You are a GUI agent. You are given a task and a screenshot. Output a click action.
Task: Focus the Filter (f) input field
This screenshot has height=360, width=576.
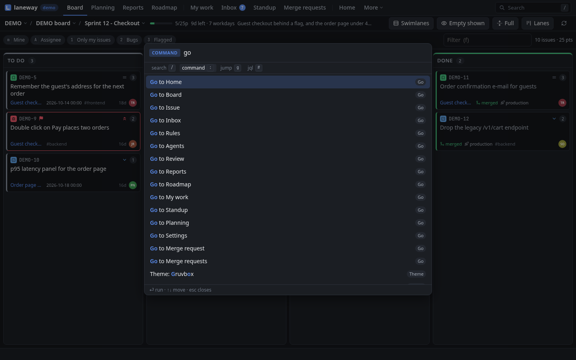coord(487,40)
